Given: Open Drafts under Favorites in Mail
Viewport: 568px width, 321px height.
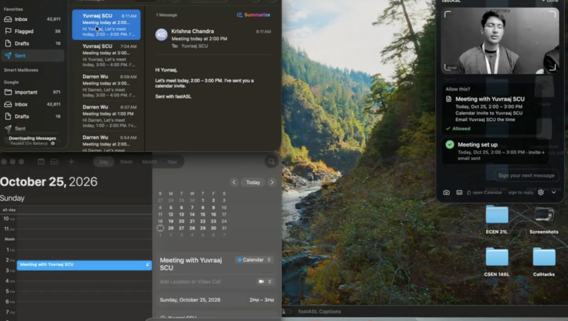Looking at the screenshot, I should pyautogui.click(x=32, y=44).
